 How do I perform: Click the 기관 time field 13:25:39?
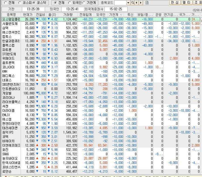(x=33, y=9)
